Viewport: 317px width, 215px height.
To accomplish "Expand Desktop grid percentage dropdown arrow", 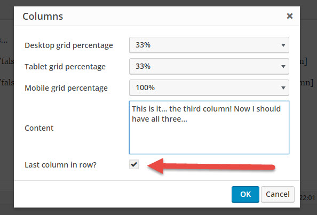I will pos(283,45).
